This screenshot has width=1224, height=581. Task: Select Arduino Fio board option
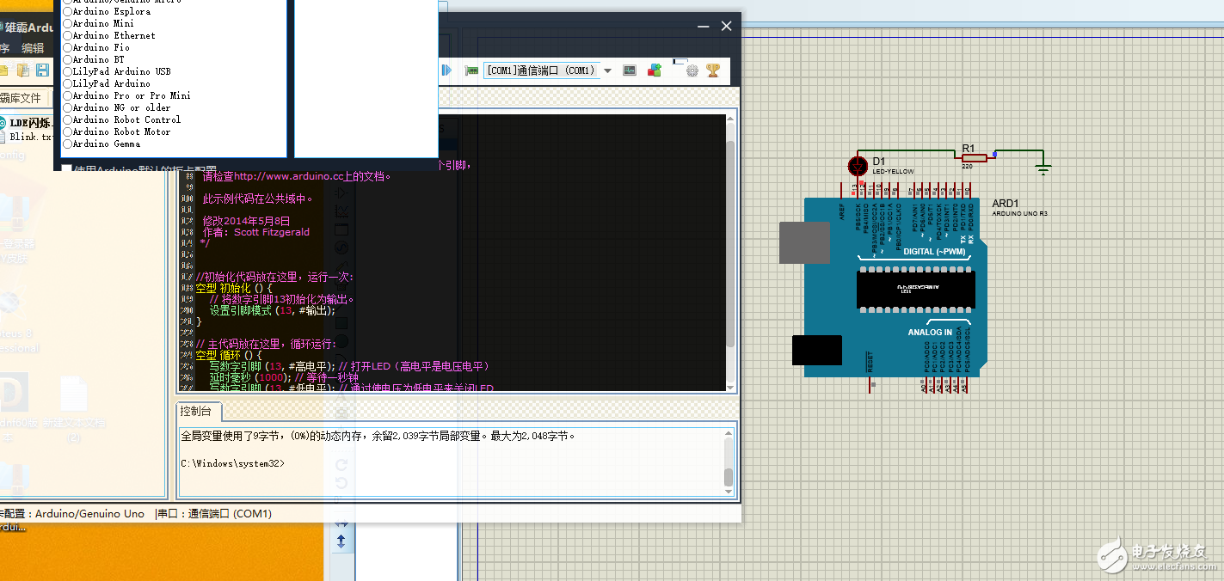[95, 48]
